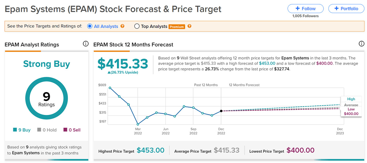Viewport: 367px width, 163px height.
Task: Click the purple 0 Sell legend swatch
Action: pos(65,130)
